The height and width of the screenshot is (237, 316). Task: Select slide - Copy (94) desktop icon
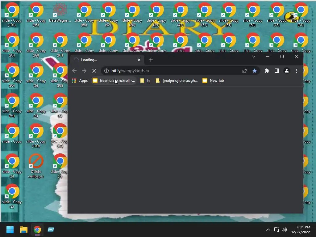pyautogui.click(x=12, y=106)
